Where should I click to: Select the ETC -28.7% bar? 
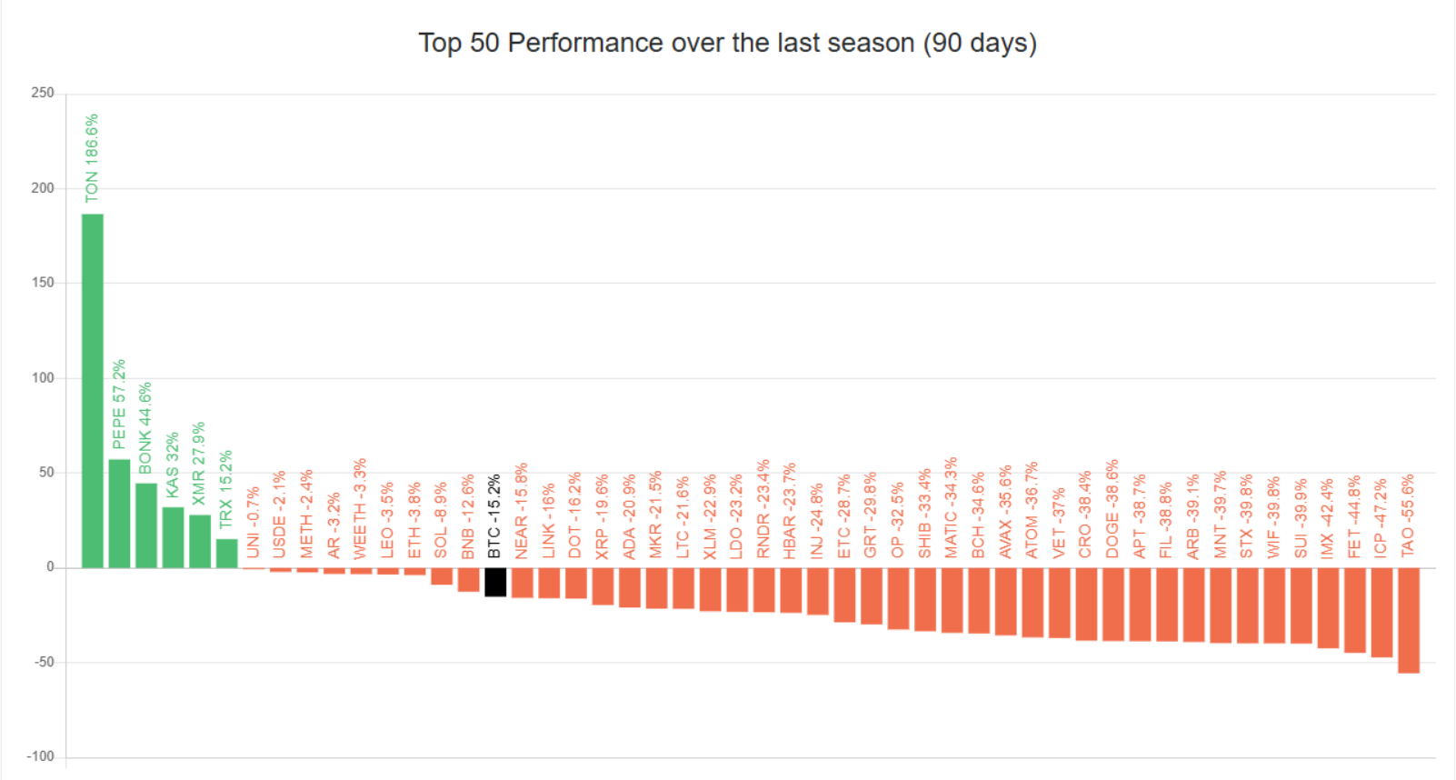844,595
